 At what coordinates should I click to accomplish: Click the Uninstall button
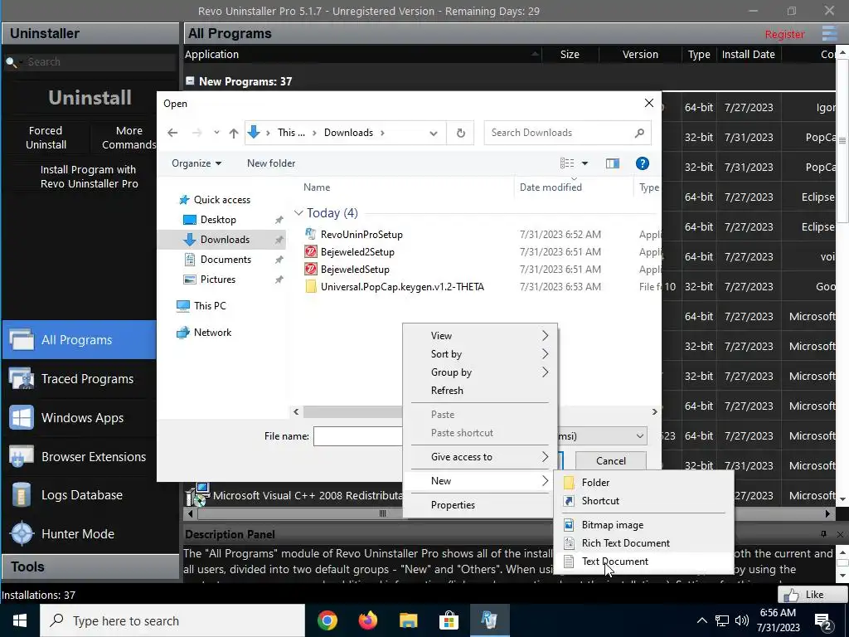[x=90, y=98]
